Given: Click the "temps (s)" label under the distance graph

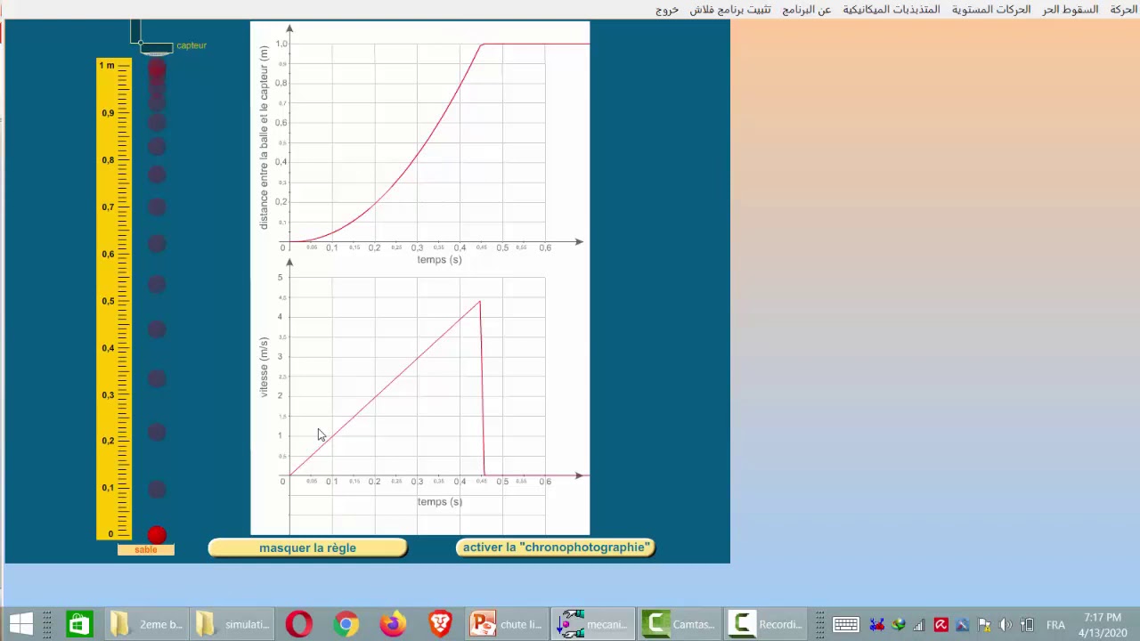Looking at the screenshot, I should pyautogui.click(x=439, y=260).
